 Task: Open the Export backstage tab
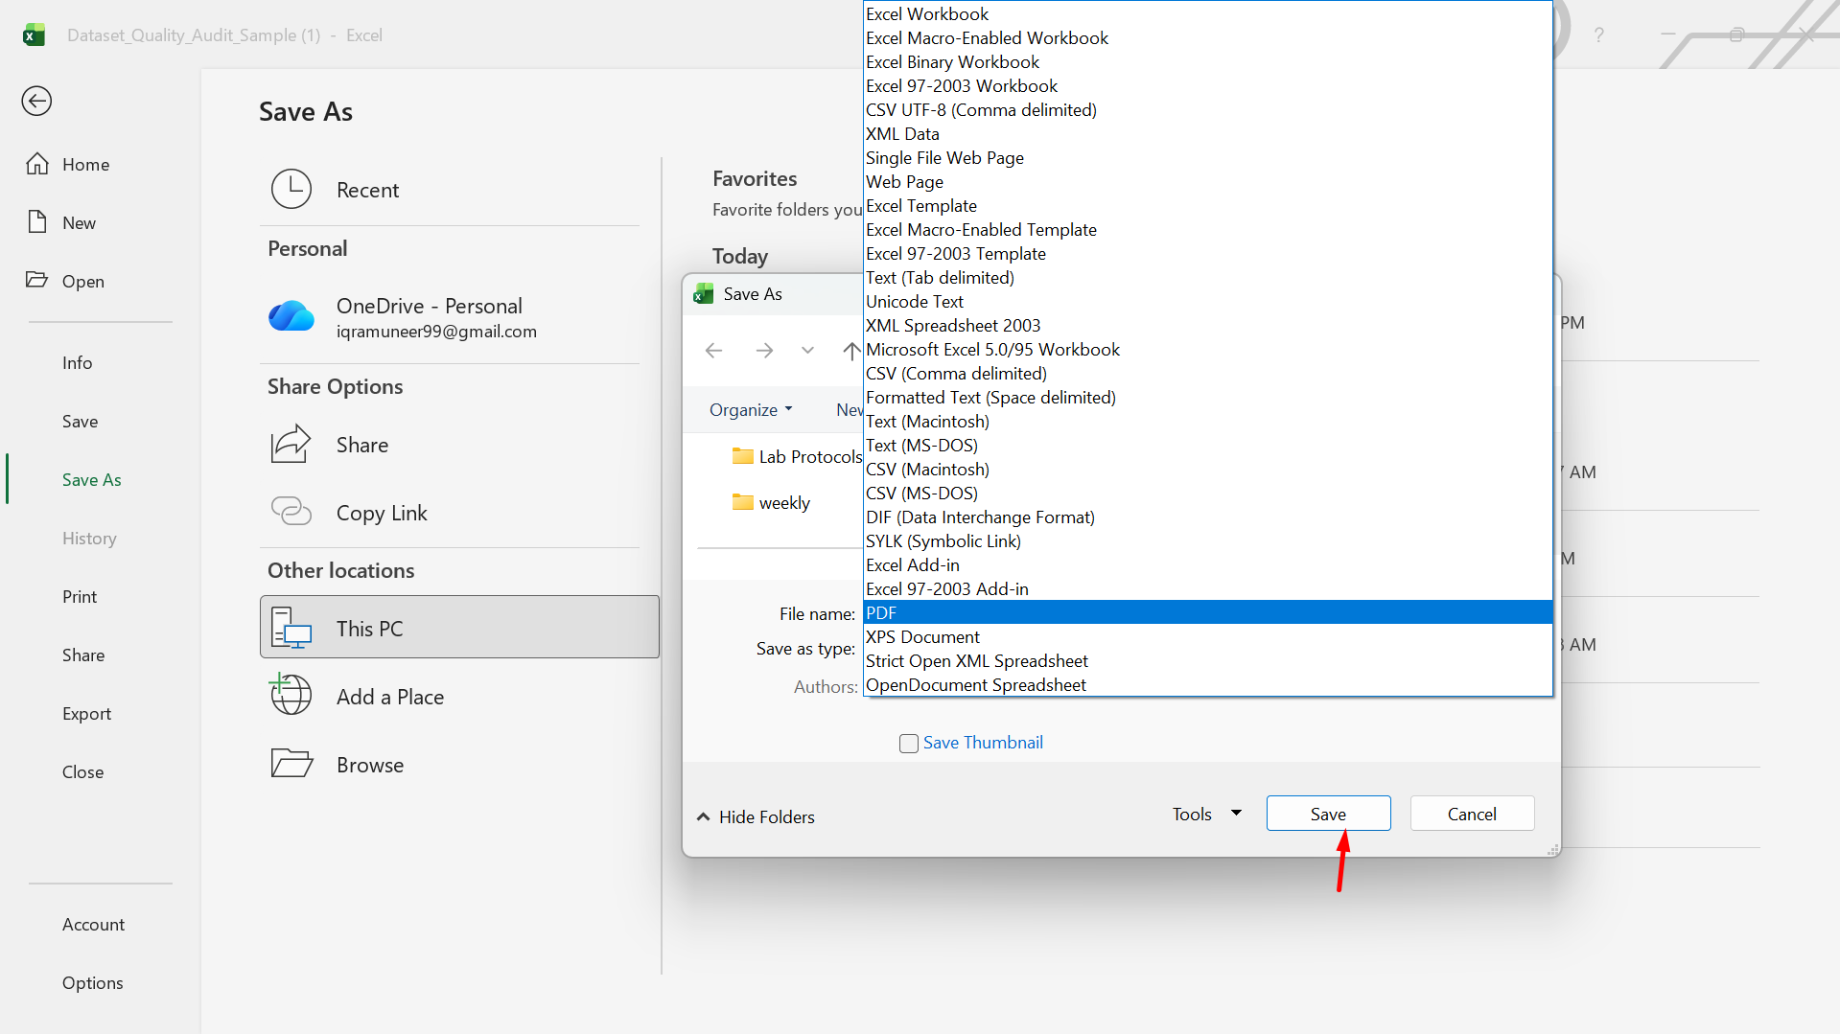[87, 713]
